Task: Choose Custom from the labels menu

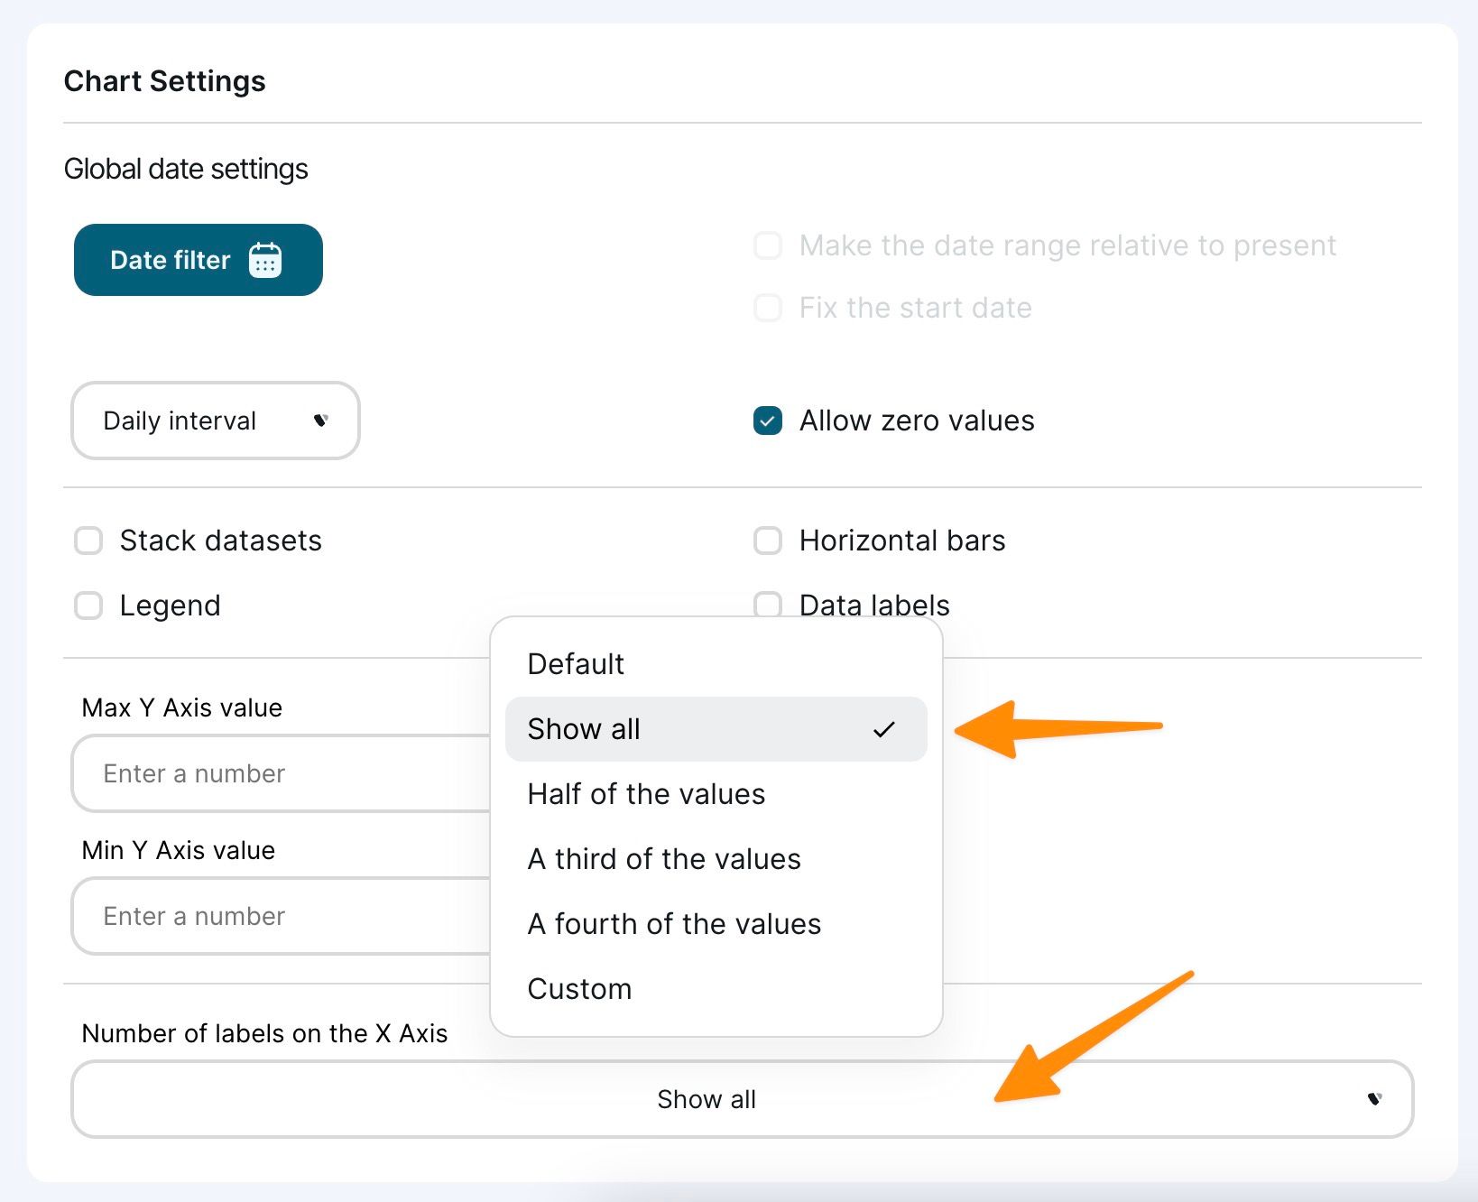Action: pyautogui.click(x=579, y=989)
